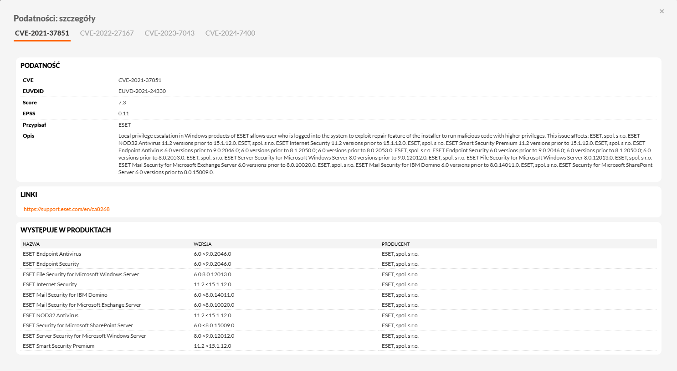Select ESET Security for Microsoft SharePoint Server
This screenshot has width=677, height=371.
pyautogui.click(x=78, y=325)
